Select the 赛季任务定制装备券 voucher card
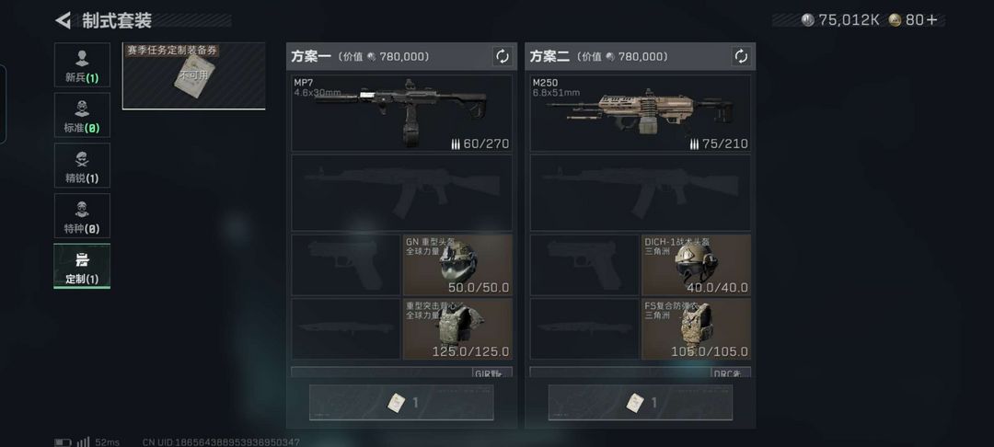994x447 pixels. tap(193, 75)
